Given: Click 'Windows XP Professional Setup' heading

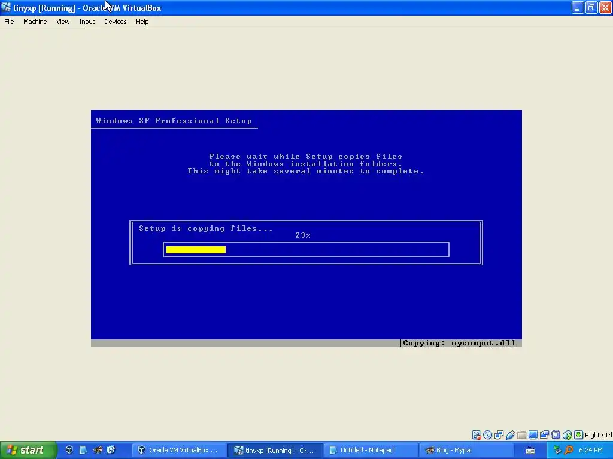Looking at the screenshot, I should (174, 121).
